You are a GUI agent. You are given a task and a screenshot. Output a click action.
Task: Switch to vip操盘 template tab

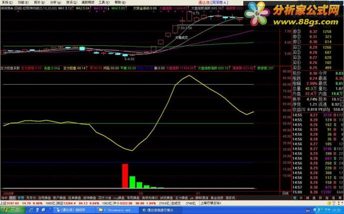tap(119, 198)
